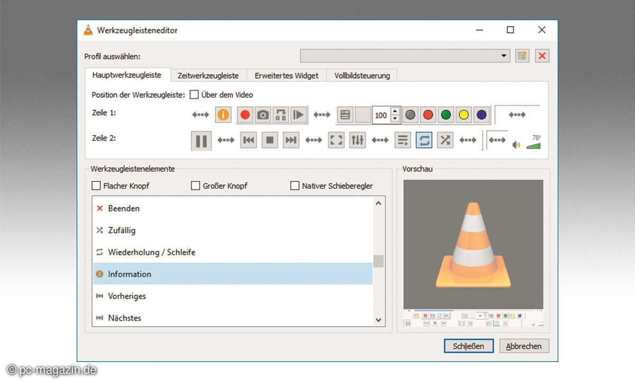
Task: Select Zufällig in the elements list
Action: click(x=233, y=230)
